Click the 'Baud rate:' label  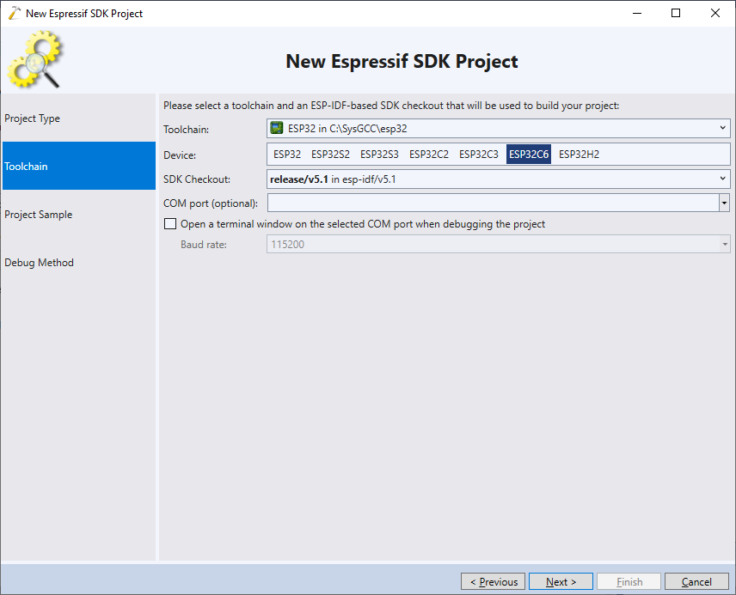[203, 245]
